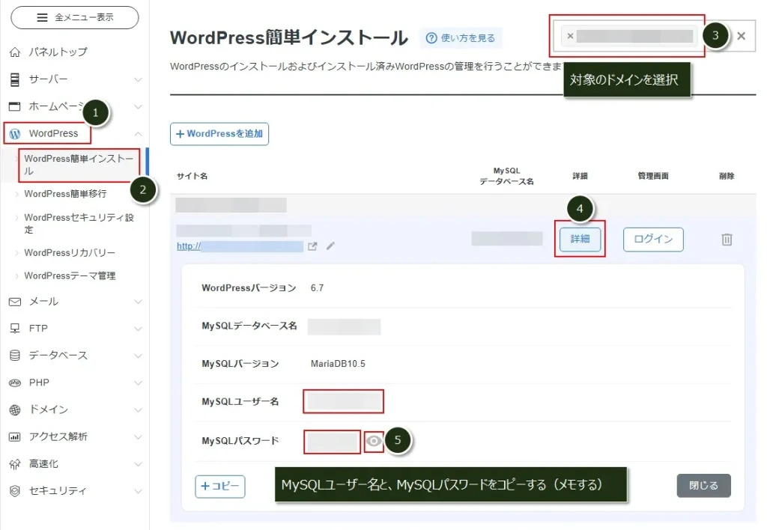Click the WordPressを追加 button
Image resolution: width=767 pixels, height=530 pixels.
click(x=219, y=134)
